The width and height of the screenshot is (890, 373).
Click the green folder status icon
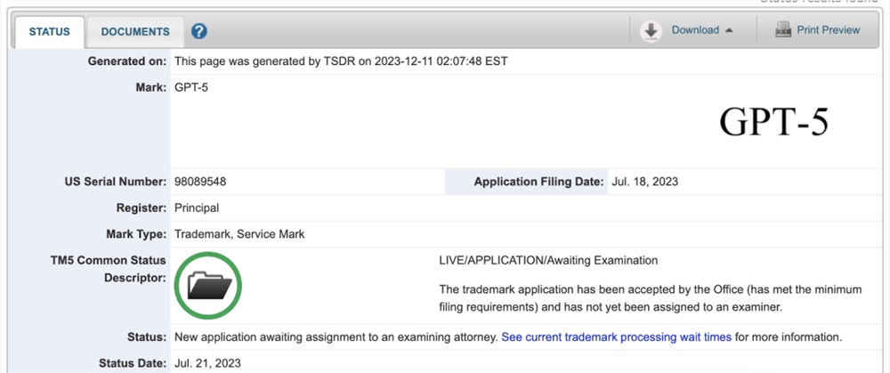click(x=208, y=286)
